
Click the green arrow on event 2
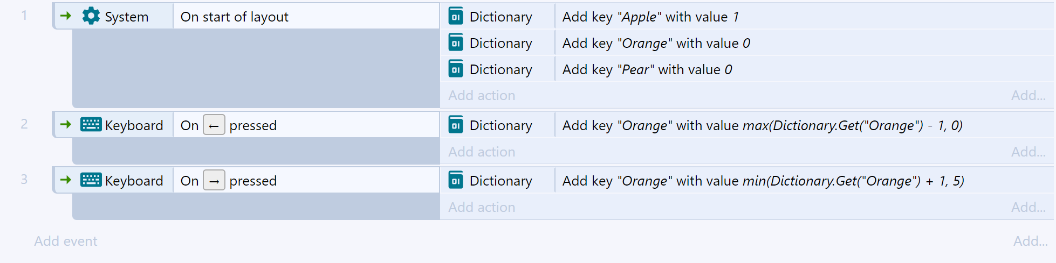point(66,125)
